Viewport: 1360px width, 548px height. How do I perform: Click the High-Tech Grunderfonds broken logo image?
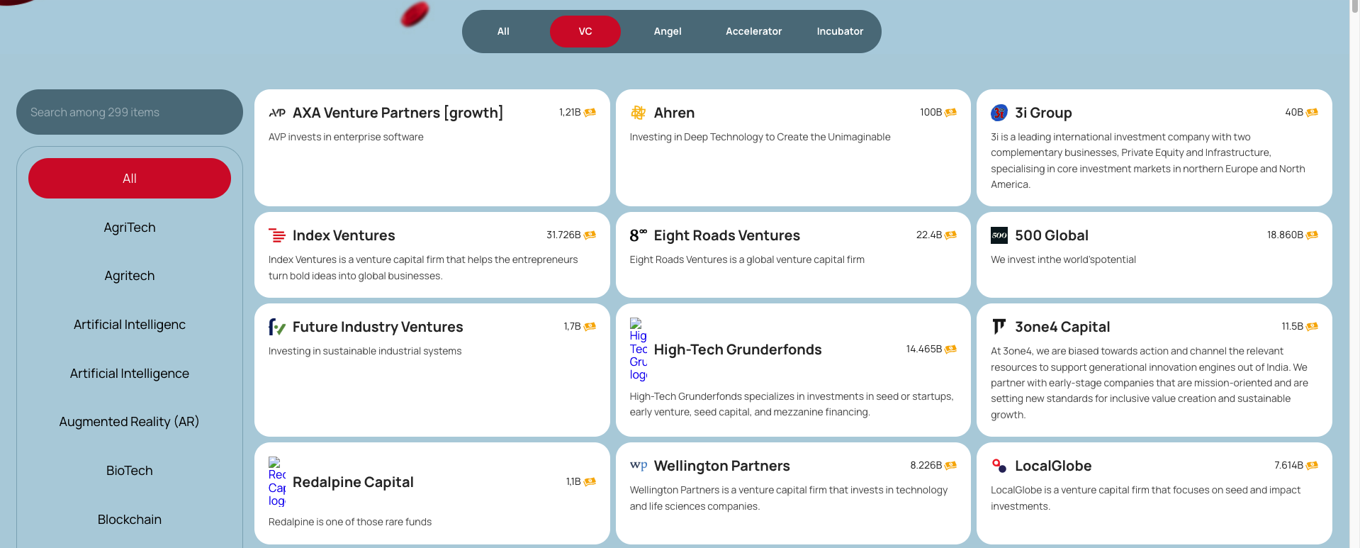639,350
